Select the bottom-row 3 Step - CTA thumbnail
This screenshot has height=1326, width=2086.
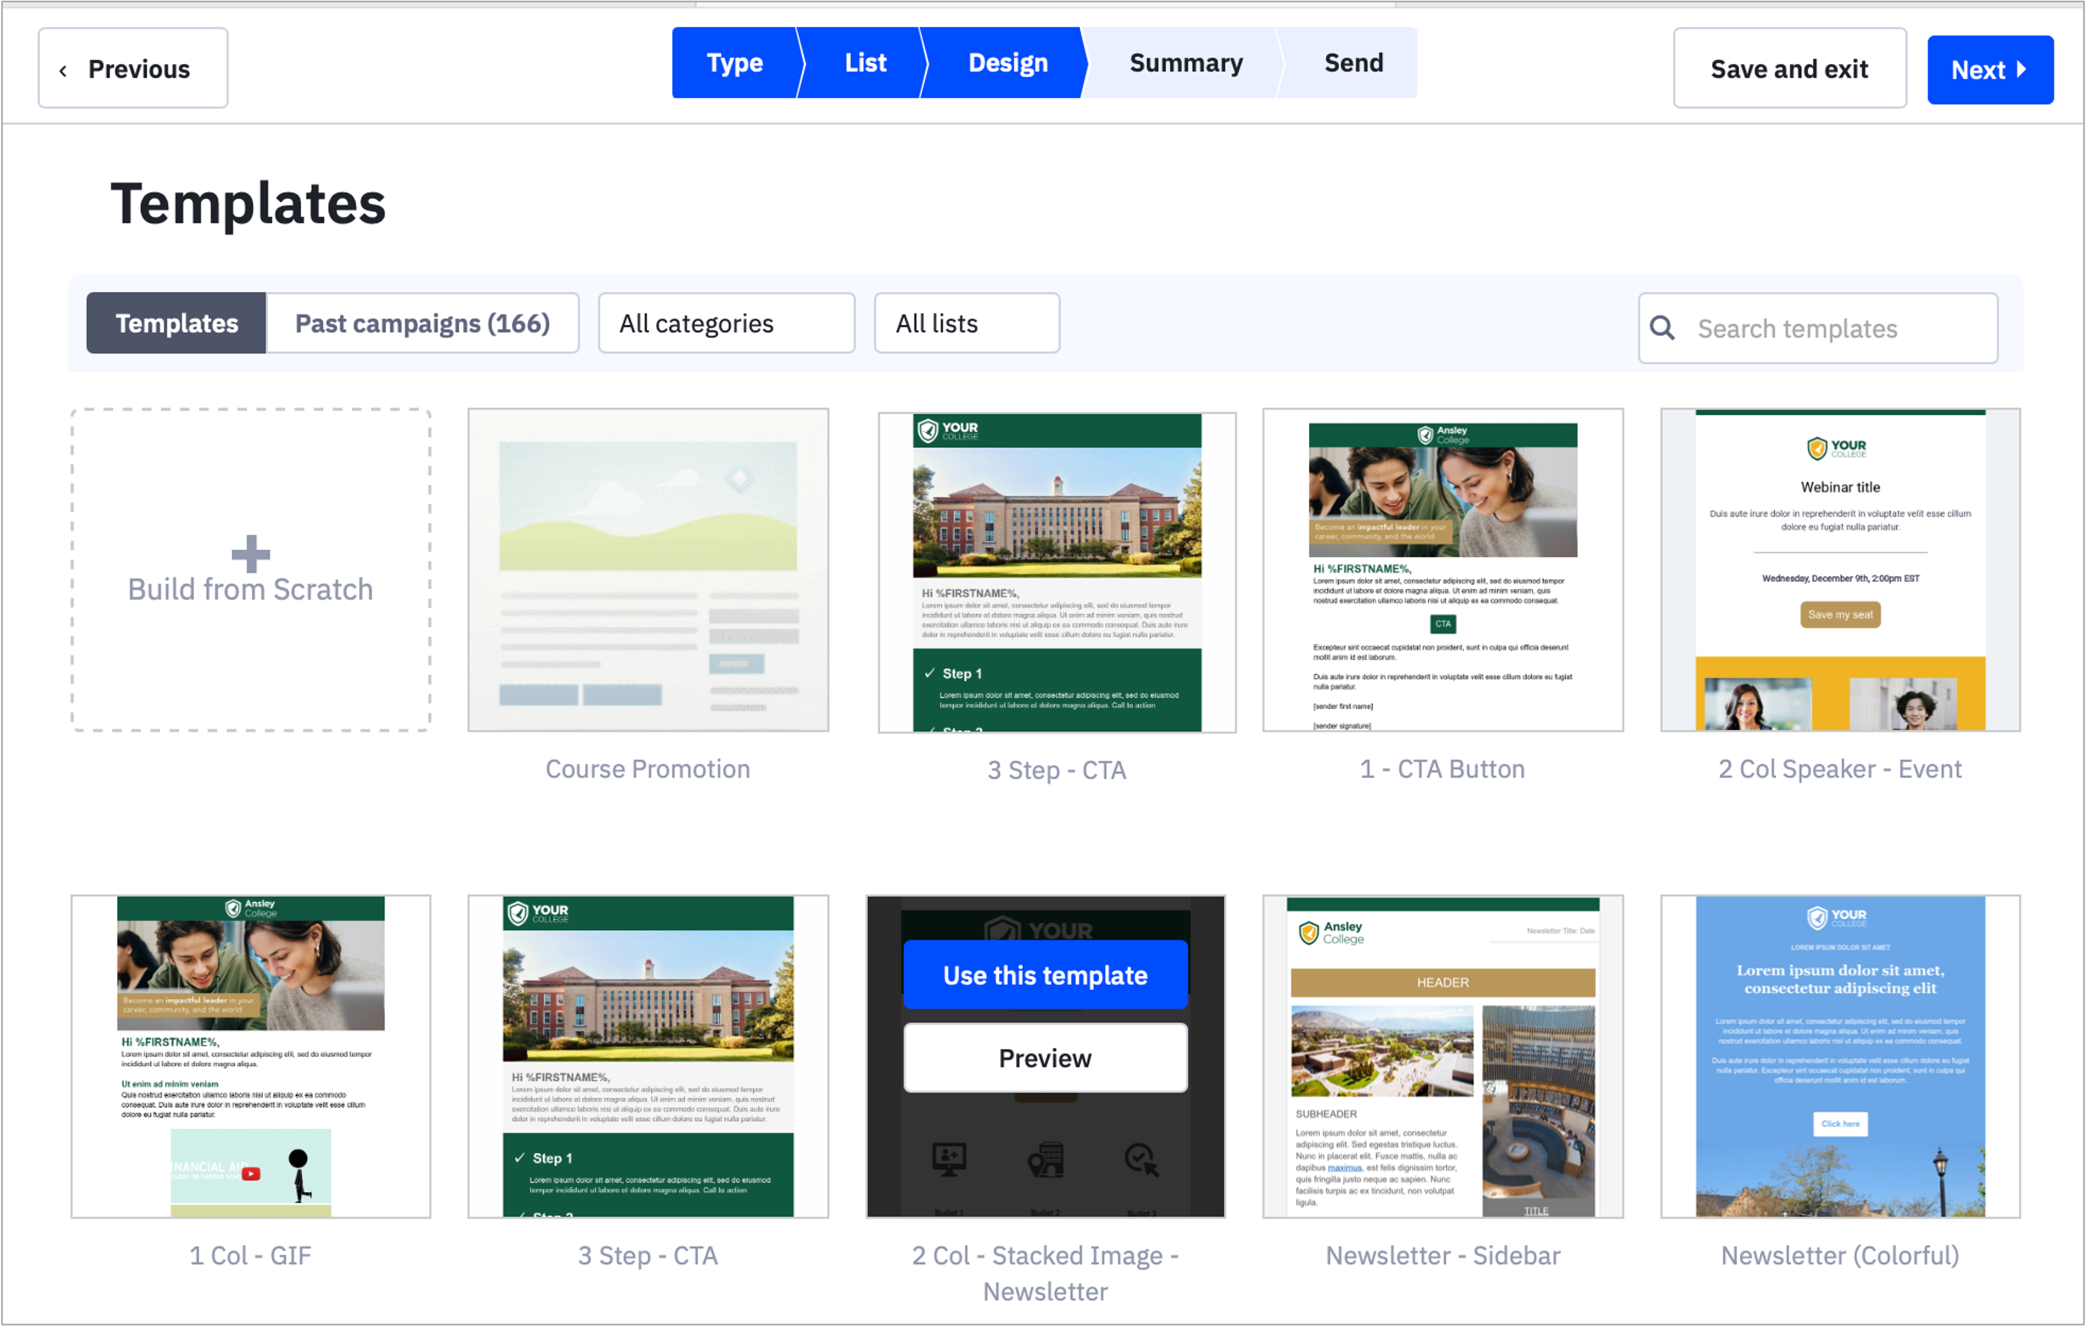pos(648,1056)
